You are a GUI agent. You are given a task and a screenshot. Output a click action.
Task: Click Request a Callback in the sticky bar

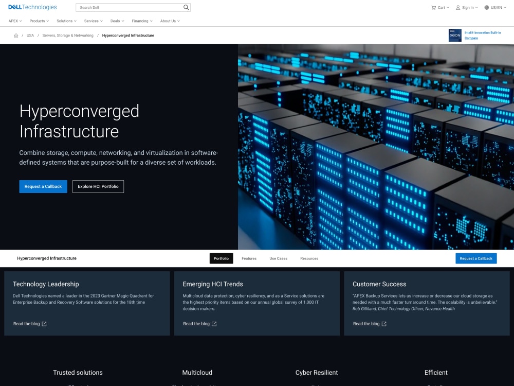476,258
